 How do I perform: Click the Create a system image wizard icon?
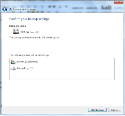pos(10,9)
